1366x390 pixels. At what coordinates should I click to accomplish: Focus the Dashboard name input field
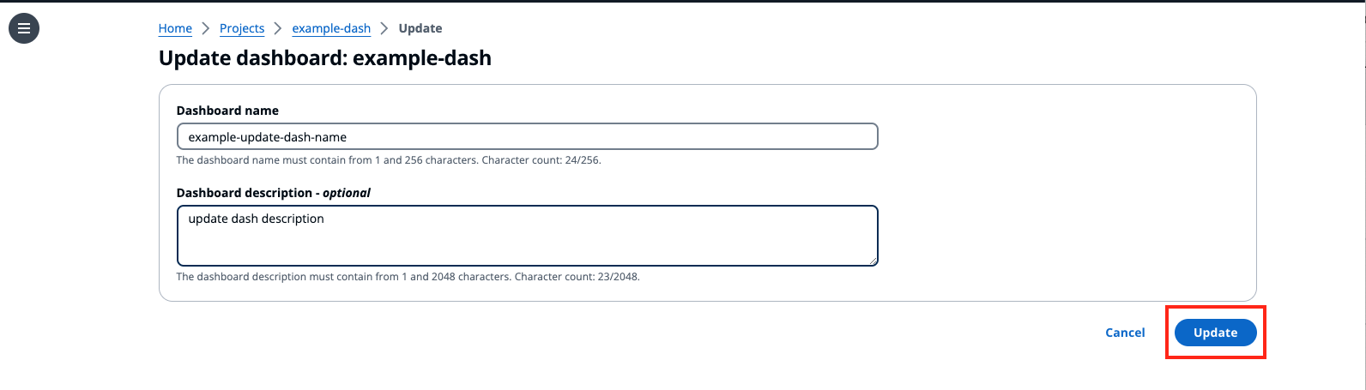pos(527,137)
